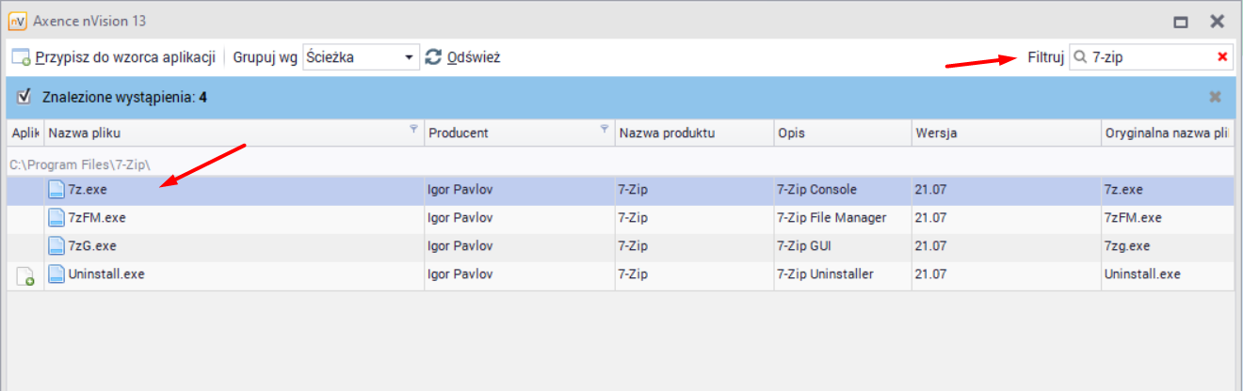1243x391 pixels.
Task: Click into the Filtruj search field
Action: click(1149, 57)
